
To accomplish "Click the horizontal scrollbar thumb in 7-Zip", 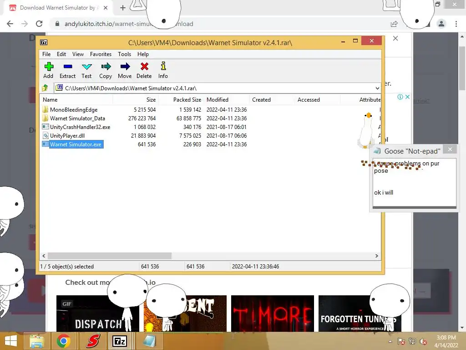I will pos(109,256).
